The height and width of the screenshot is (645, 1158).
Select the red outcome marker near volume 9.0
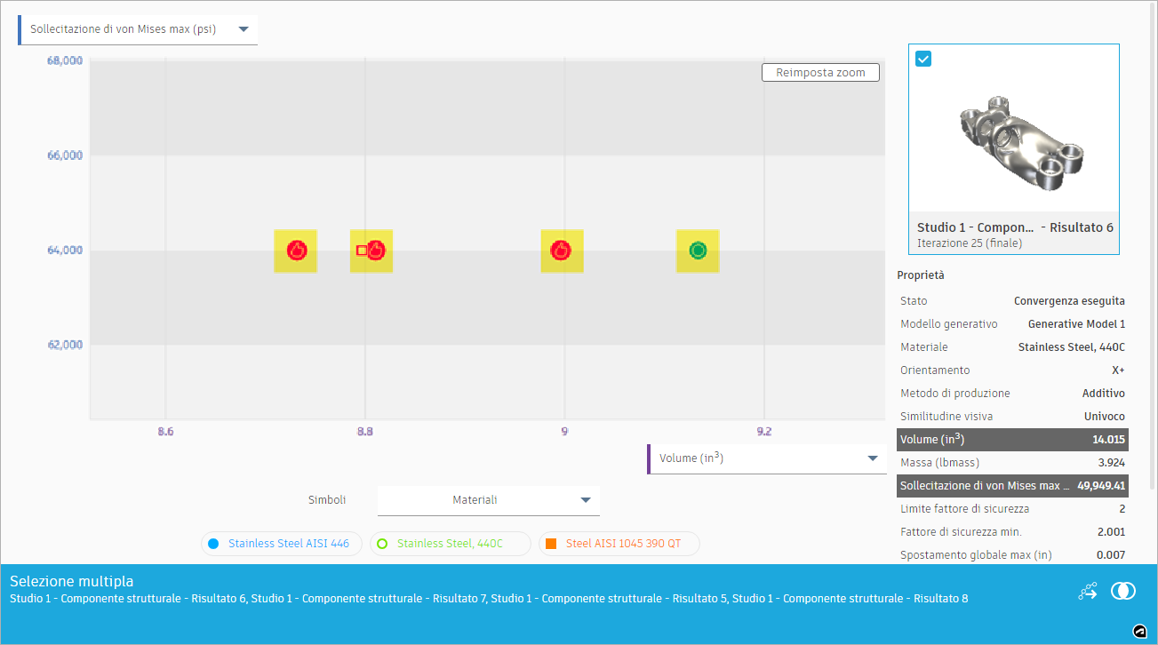point(562,251)
